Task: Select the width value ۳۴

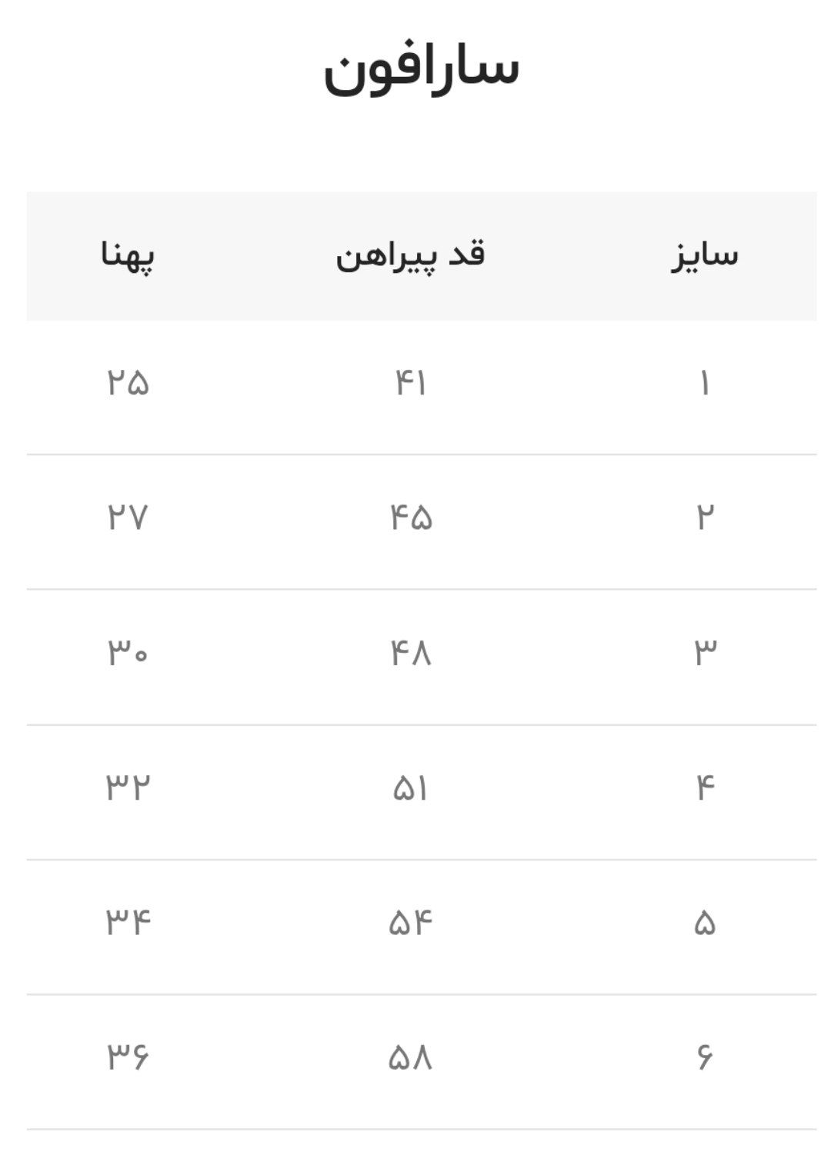Action: [128, 923]
